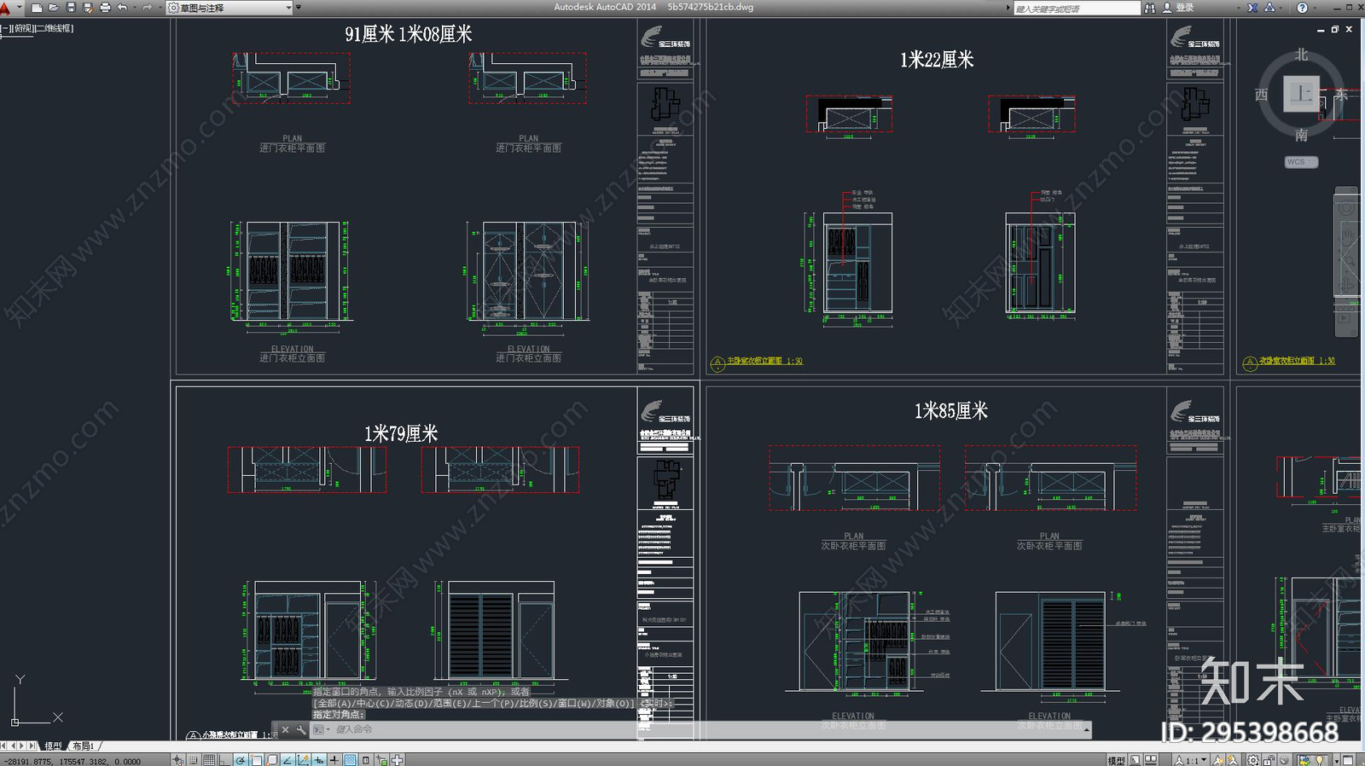Click the drawing coordinates readout

click(x=72, y=761)
